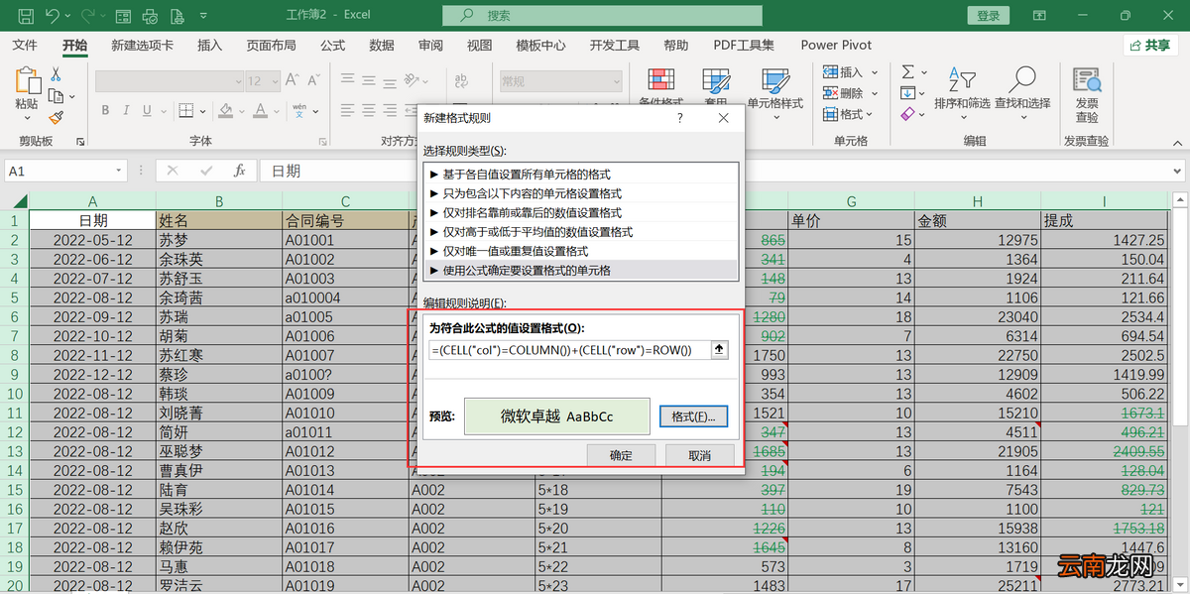1190x594 pixels.
Task: Click the 确定 (OK) button
Action: click(x=621, y=455)
